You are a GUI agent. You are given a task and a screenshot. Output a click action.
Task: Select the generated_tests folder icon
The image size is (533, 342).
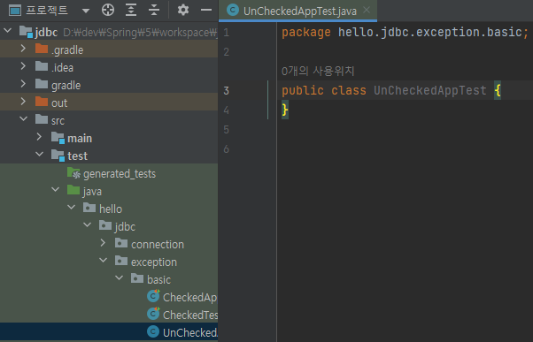[x=73, y=173]
